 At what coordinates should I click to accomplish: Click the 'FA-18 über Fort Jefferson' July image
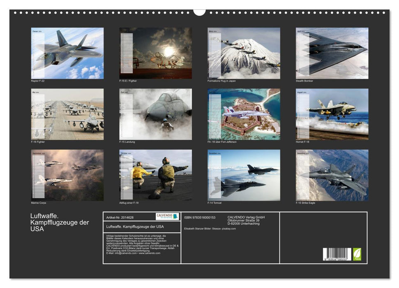(244, 115)
